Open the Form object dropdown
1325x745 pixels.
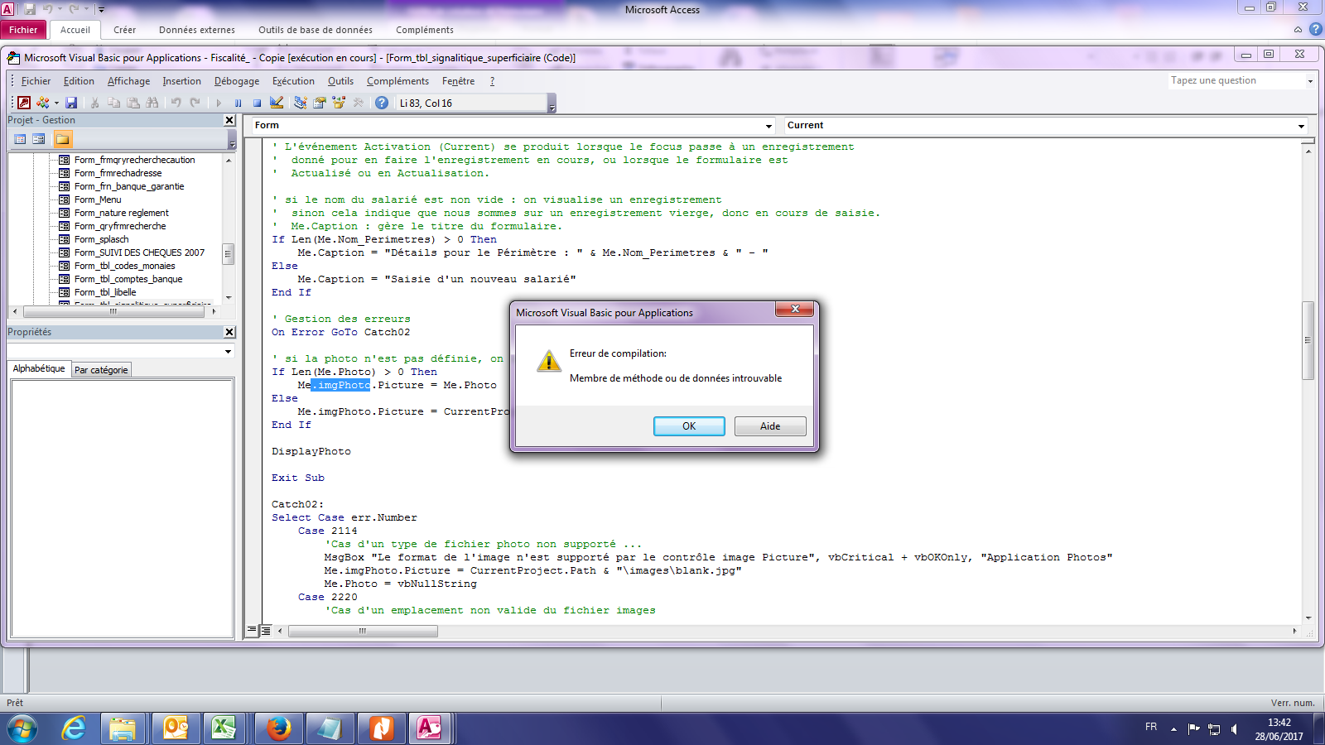(768, 126)
